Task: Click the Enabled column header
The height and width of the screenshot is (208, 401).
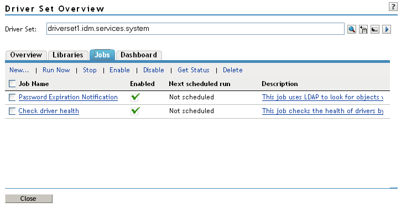Action: [x=143, y=84]
